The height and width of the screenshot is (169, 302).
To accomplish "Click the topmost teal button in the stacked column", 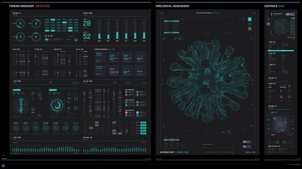I will click(x=143, y=123).
